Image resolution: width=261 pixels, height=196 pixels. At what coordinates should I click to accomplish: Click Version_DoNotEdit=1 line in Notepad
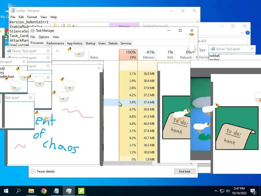pyautogui.click(x=29, y=22)
